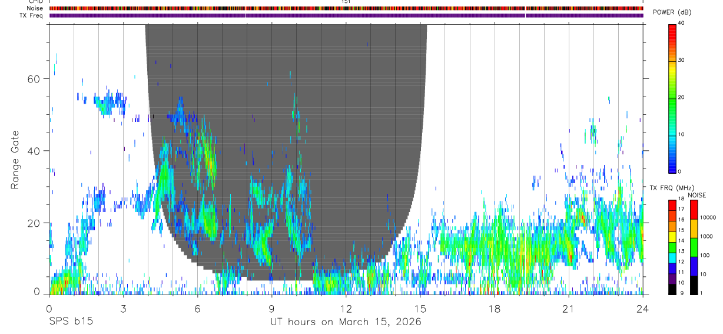Click the "40" label on the POWER colorbar
Viewport: 723px width, 334px height.
pos(682,24)
